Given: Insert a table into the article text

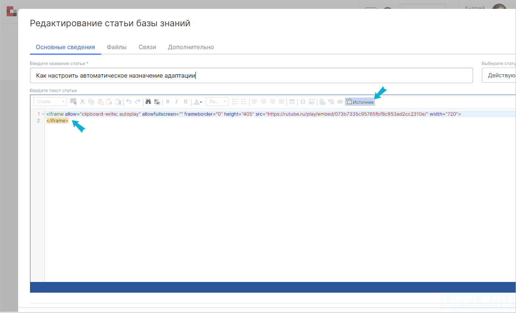Looking at the screenshot, I should (x=292, y=102).
